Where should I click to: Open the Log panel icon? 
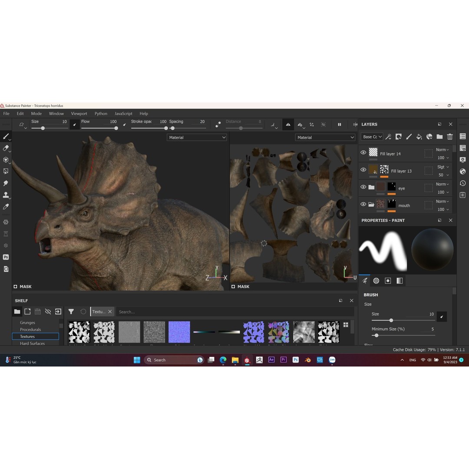(463, 195)
